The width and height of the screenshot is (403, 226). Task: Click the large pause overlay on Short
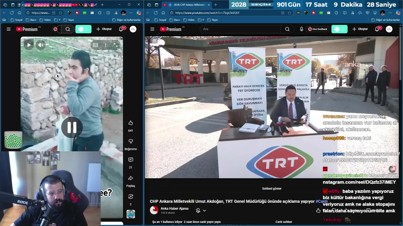point(72,127)
